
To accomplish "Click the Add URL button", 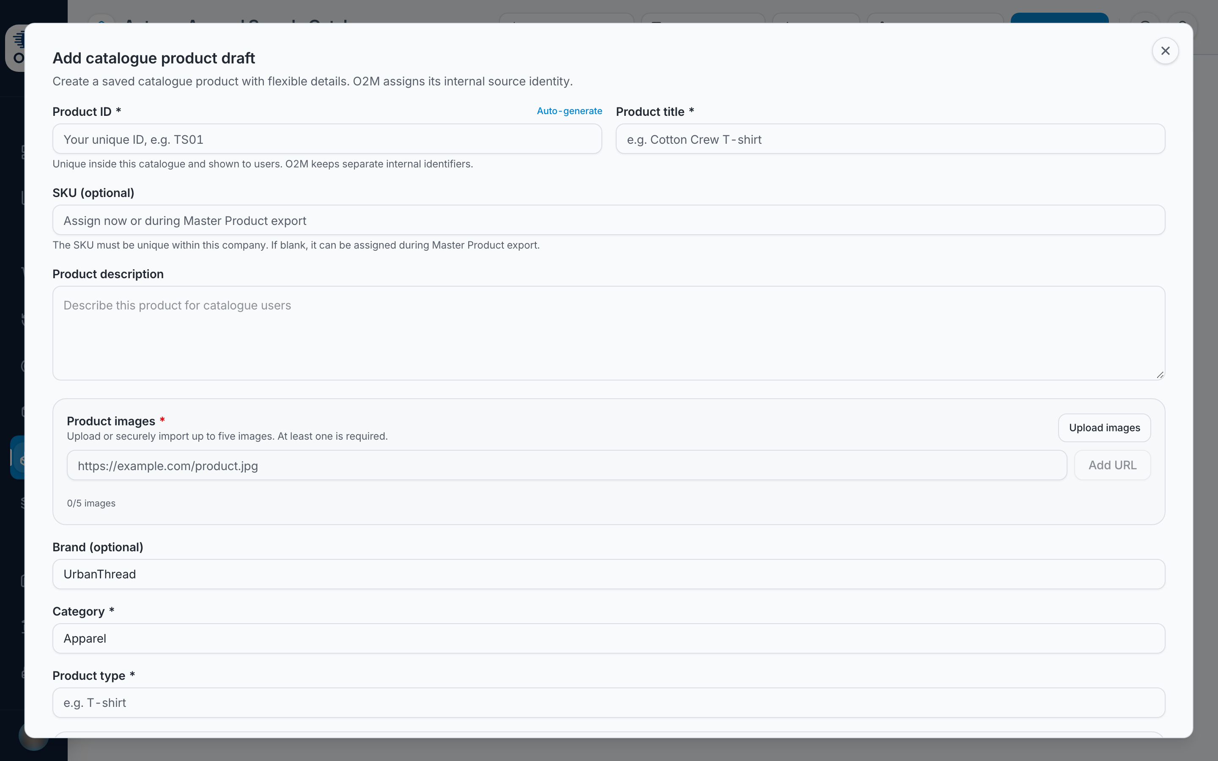I will [1112, 465].
